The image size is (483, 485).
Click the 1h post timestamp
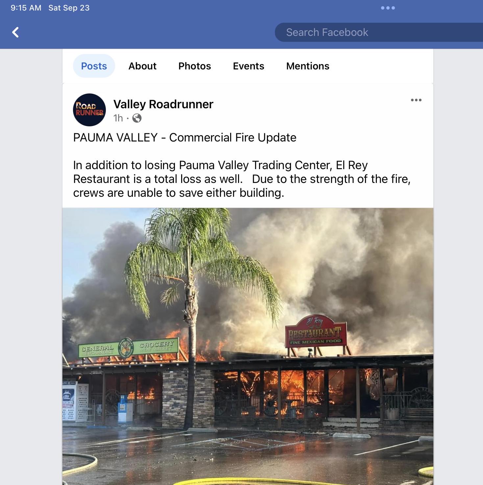coord(118,118)
